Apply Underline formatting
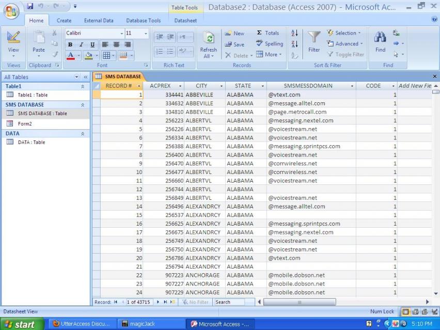 92,44
